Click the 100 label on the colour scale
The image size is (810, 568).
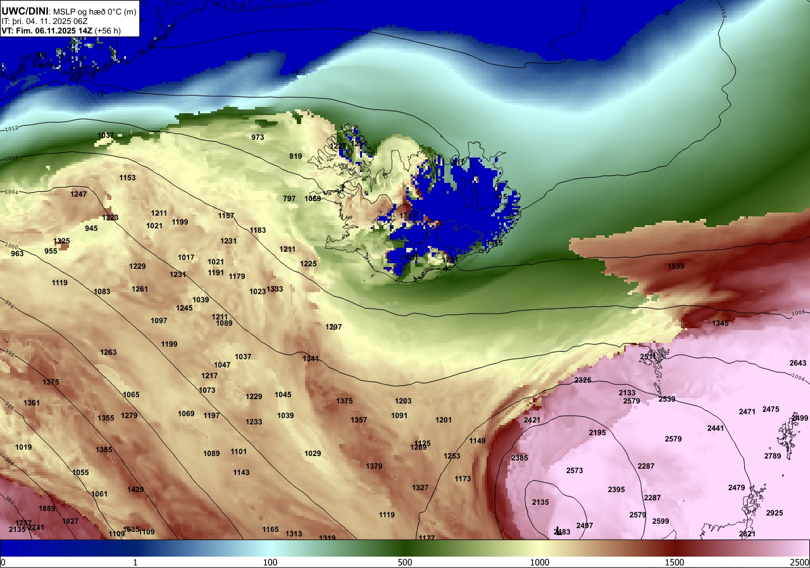tap(270, 562)
